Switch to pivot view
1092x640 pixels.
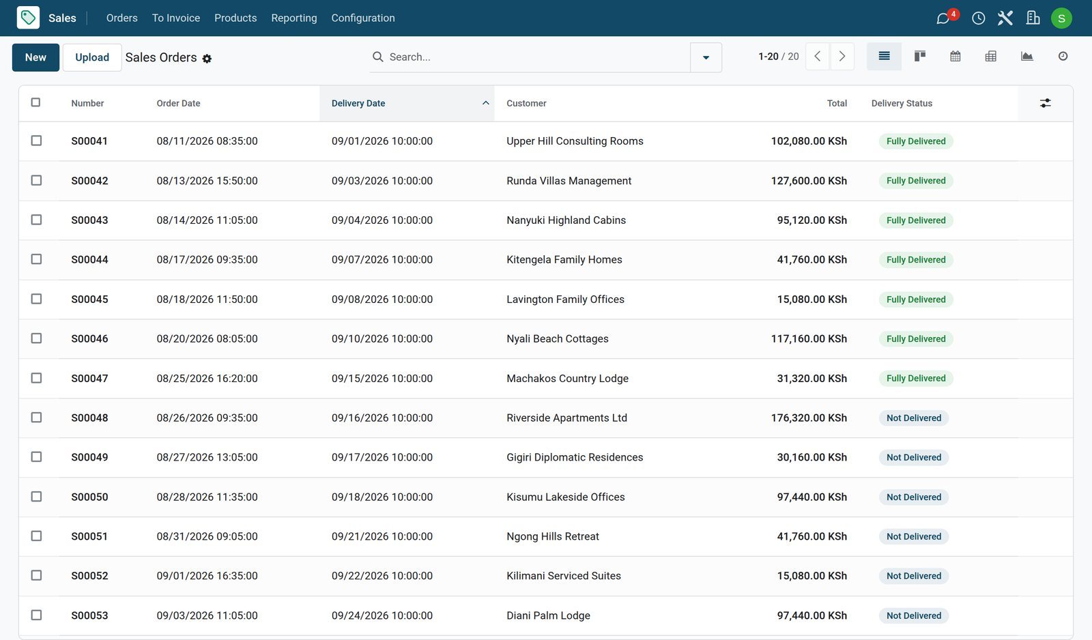(x=991, y=57)
